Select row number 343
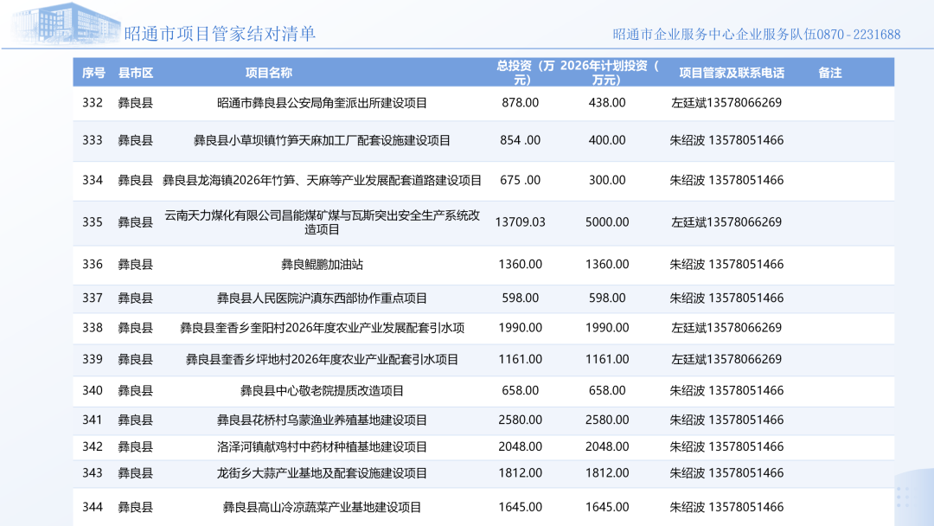934x526 pixels. click(x=93, y=472)
